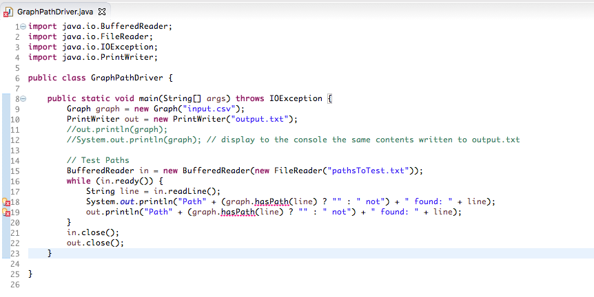594x297 pixels.
Task: Select the GraphPathDriver.java editor tab
Action: (55, 12)
